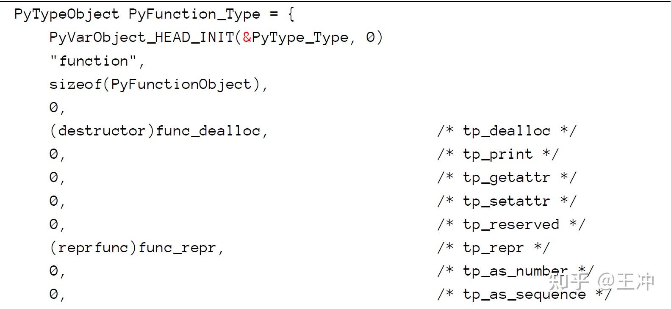Click the (reprfunc)func_repr entry
This screenshot has width=671, height=309.
pyautogui.click(x=133, y=247)
